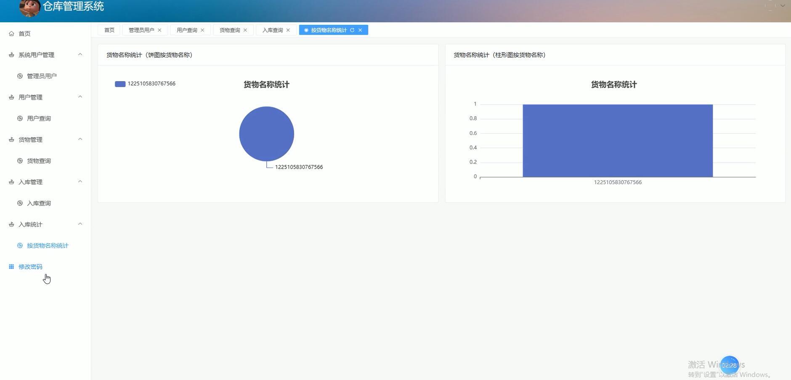Select the 管理员用户 globe icon
The height and width of the screenshot is (380, 791).
click(x=19, y=76)
